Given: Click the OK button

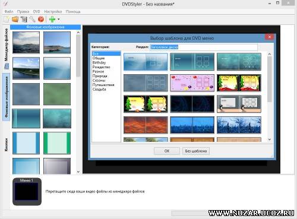Looking at the screenshot, I should tap(167, 151).
